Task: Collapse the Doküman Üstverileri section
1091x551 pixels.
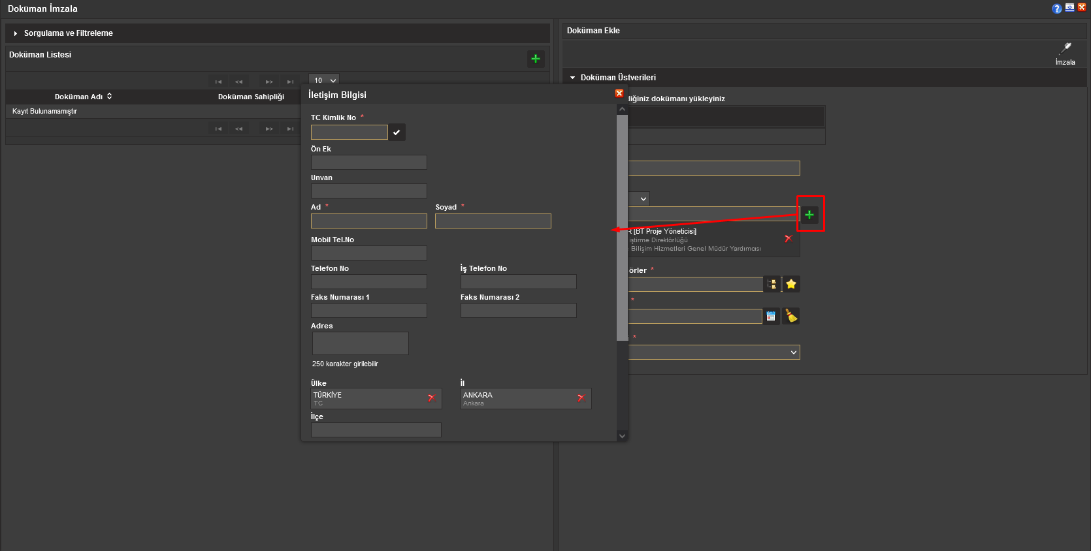Action: (573, 78)
